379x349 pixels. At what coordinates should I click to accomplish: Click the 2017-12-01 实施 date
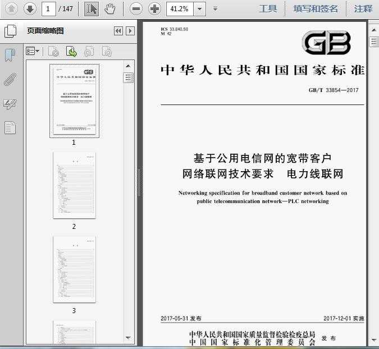coord(344,319)
